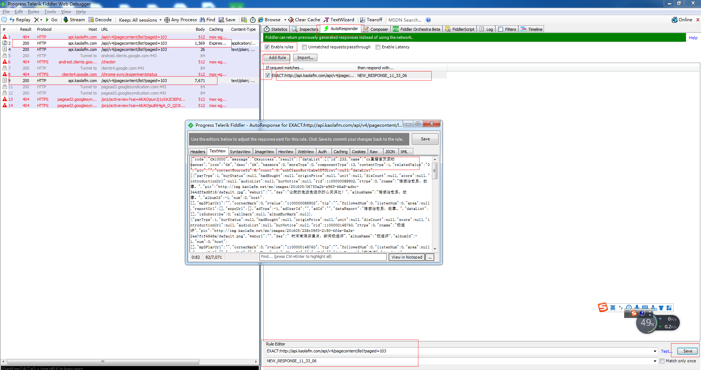Click the camera screenshot toolbar icon

tap(244, 20)
